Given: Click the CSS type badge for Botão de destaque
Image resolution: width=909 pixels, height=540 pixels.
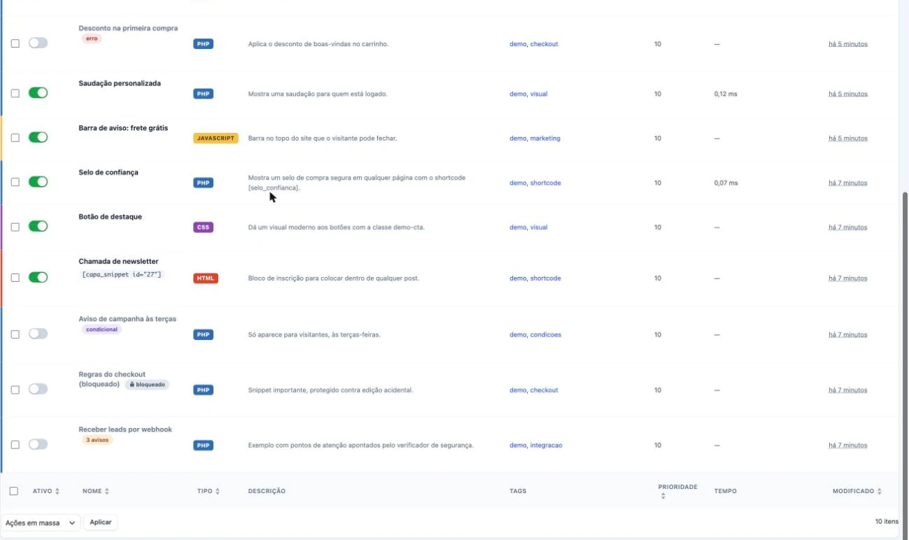Looking at the screenshot, I should click(203, 227).
